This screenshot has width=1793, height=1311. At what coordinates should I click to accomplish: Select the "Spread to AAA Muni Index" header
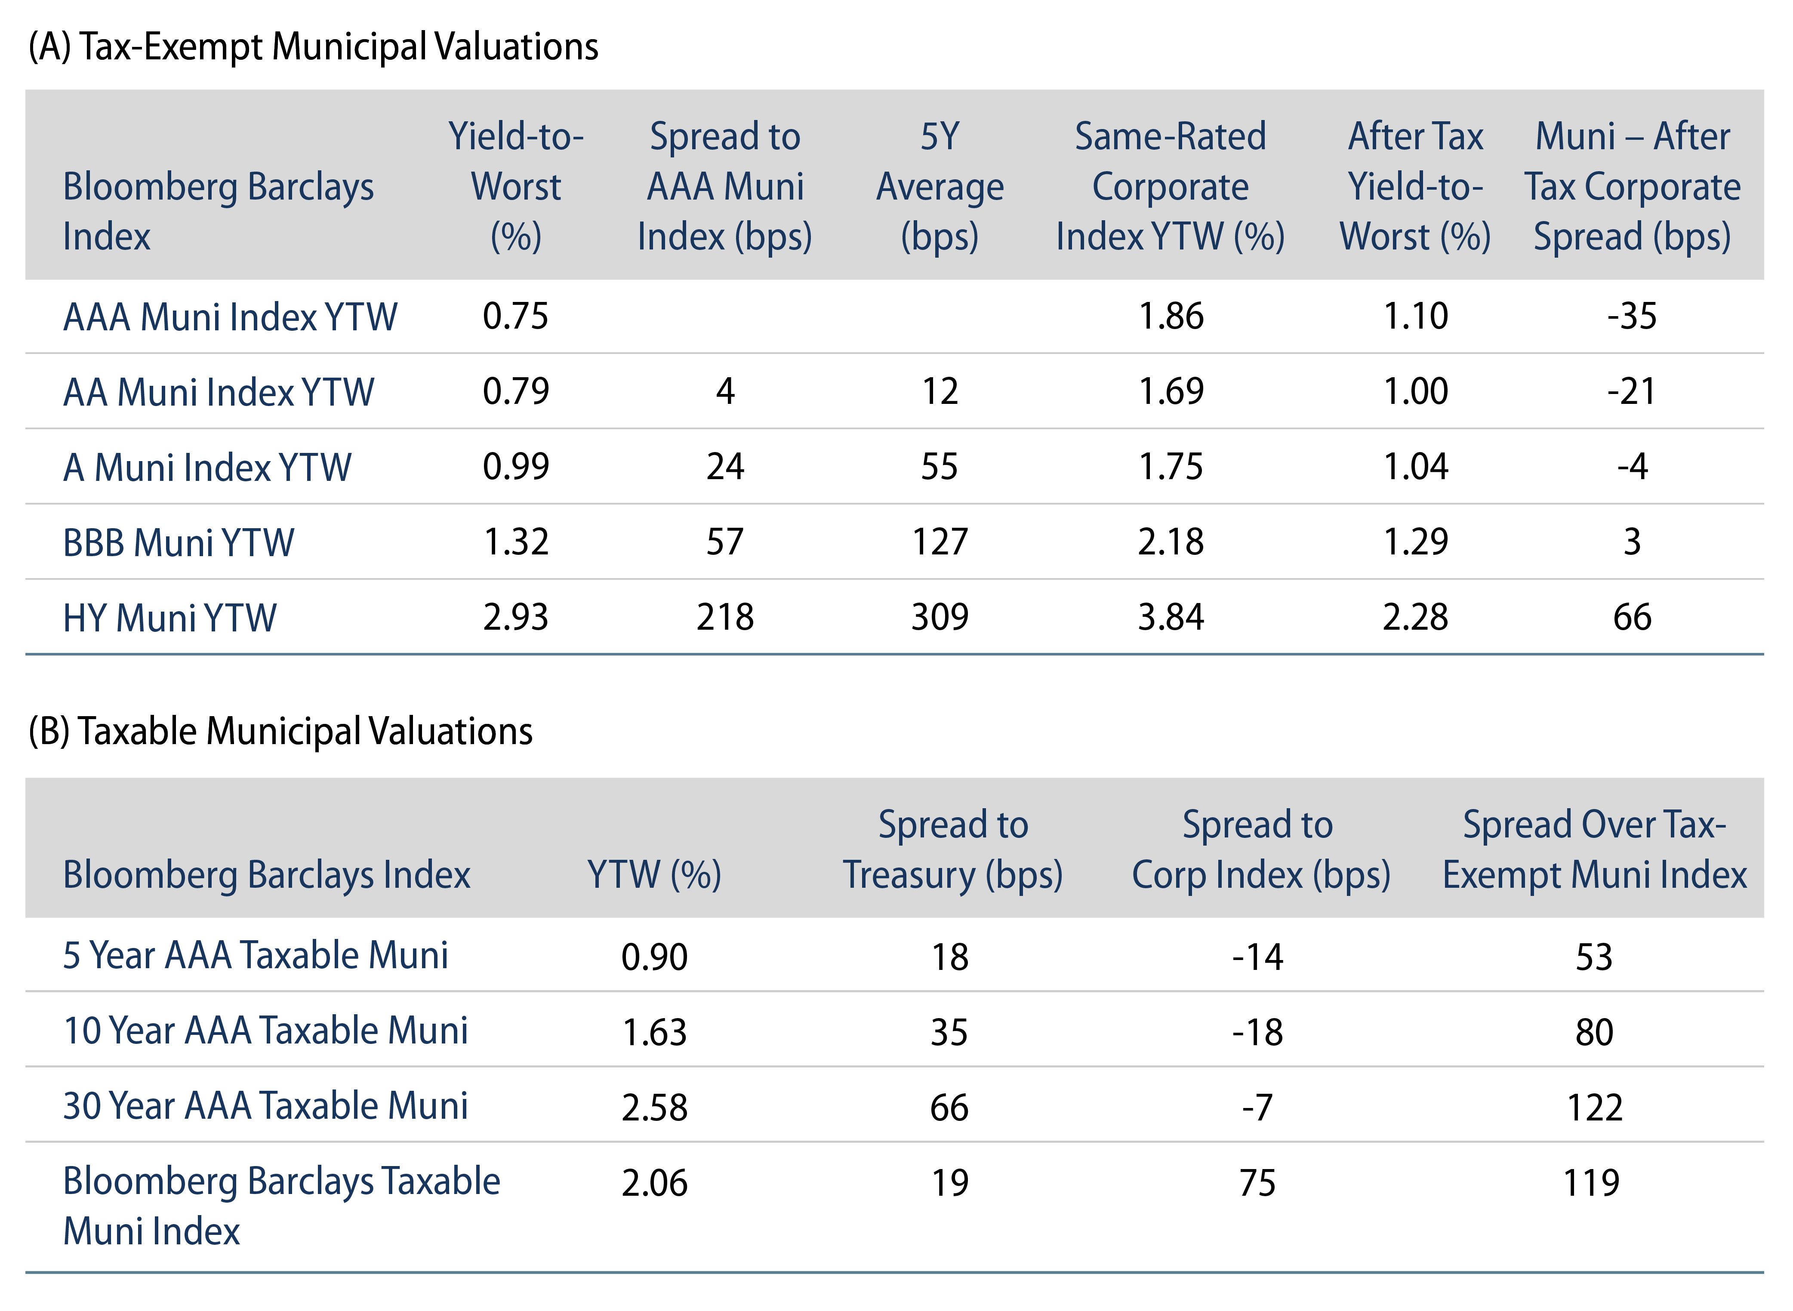(725, 187)
